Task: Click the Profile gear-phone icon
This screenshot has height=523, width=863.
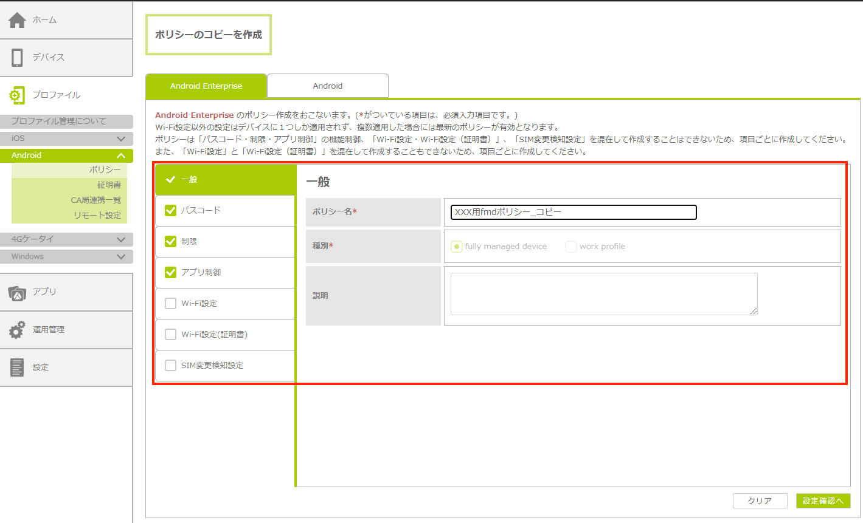Action: pos(17,95)
